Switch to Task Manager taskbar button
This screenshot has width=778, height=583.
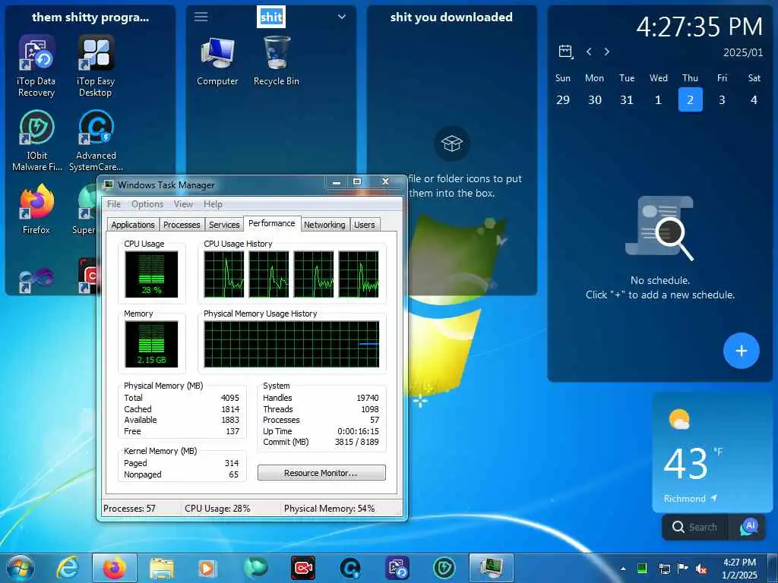tap(492, 568)
